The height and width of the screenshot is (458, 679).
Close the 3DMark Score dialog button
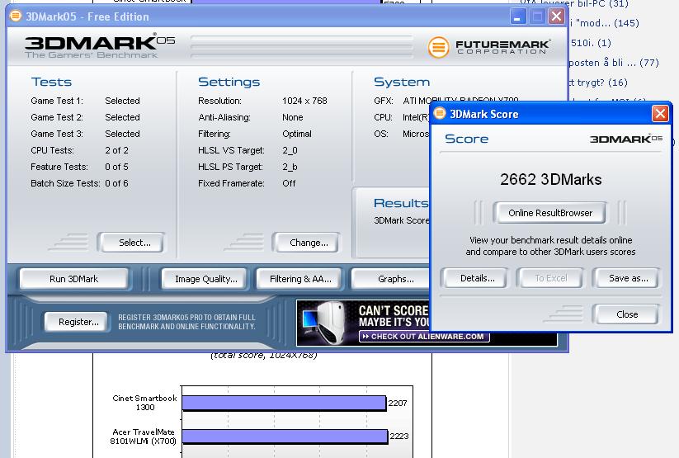626,314
